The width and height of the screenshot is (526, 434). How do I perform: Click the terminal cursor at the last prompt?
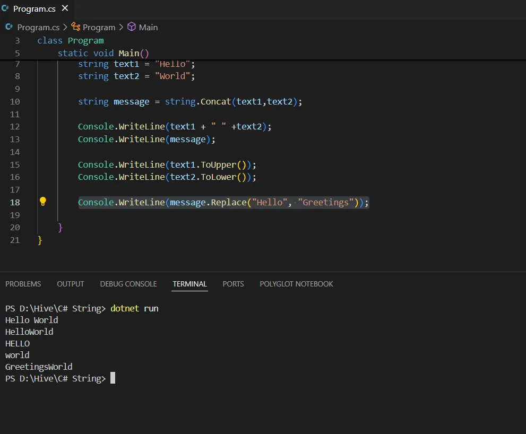(113, 378)
